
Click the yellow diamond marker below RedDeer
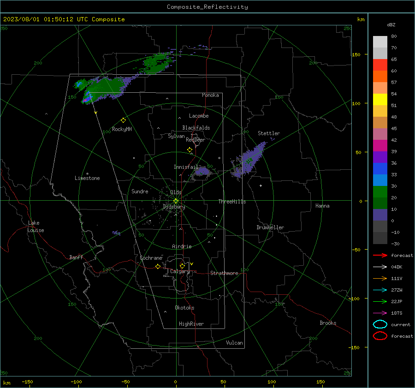point(190,150)
